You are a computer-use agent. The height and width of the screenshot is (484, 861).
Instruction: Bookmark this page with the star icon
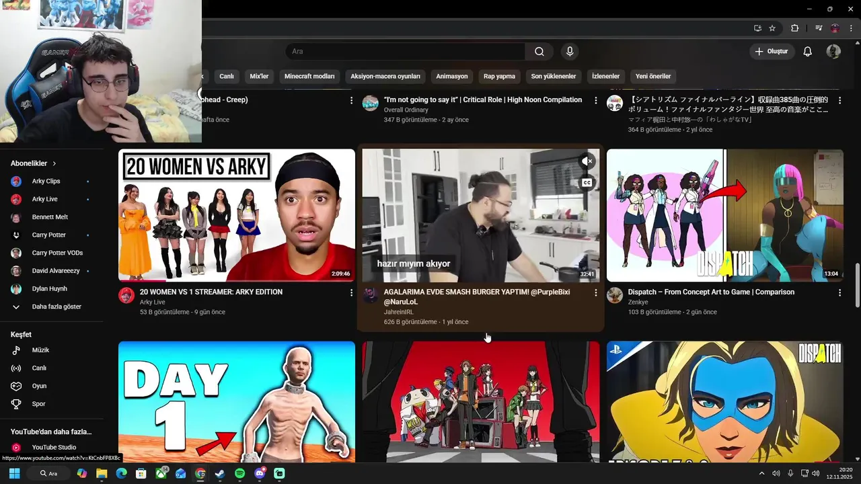[772, 28]
